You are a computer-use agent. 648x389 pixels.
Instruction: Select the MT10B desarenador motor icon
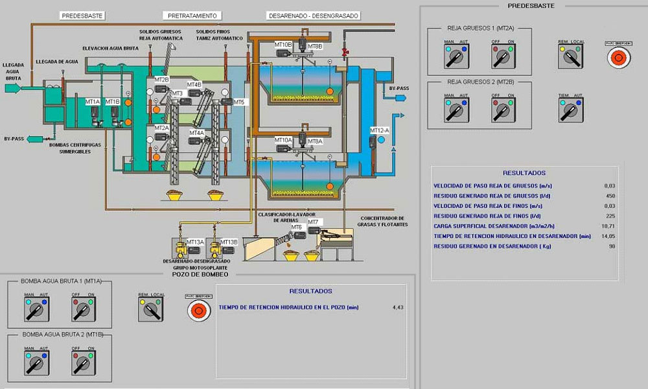pyautogui.click(x=283, y=53)
